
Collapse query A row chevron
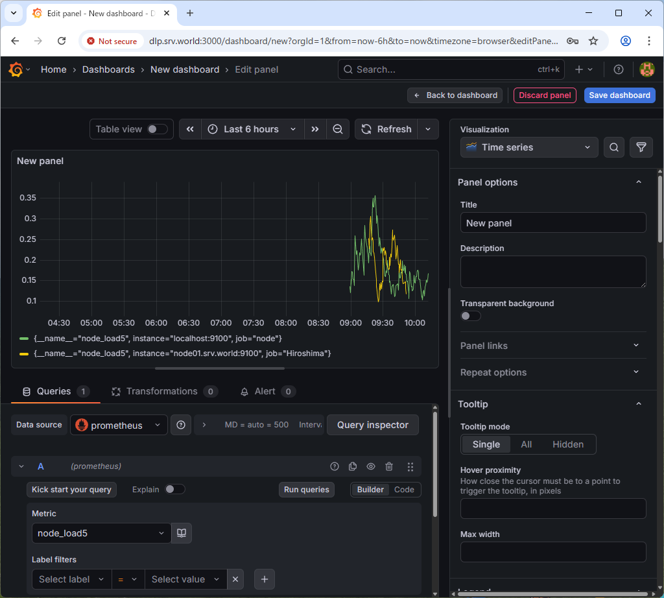tap(21, 466)
